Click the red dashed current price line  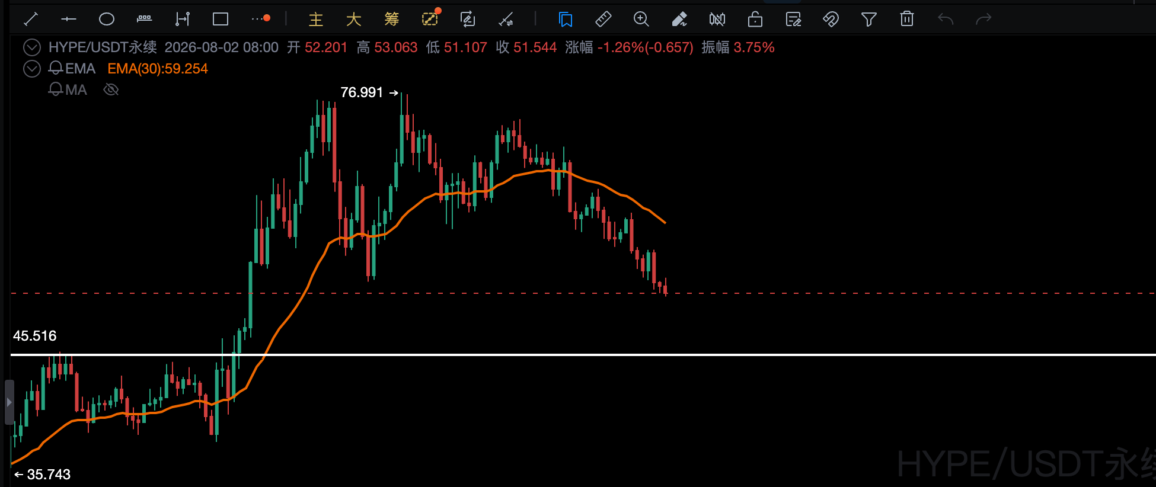tap(583, 293)
